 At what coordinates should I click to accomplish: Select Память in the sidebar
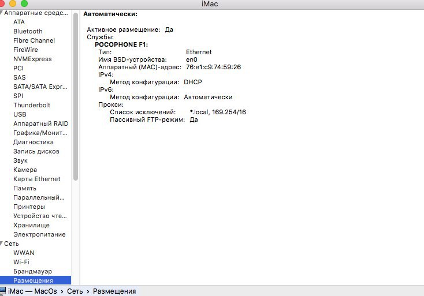point(25,188)
